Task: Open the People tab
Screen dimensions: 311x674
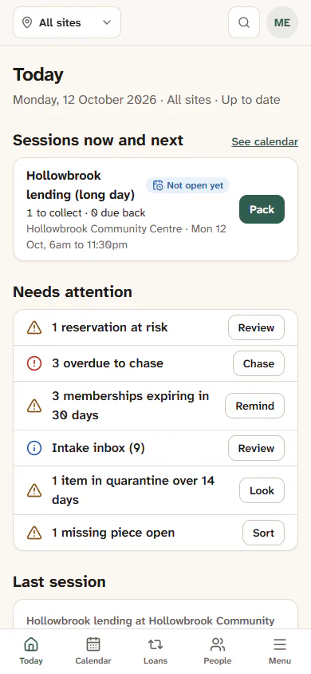Action: (218, 651)
